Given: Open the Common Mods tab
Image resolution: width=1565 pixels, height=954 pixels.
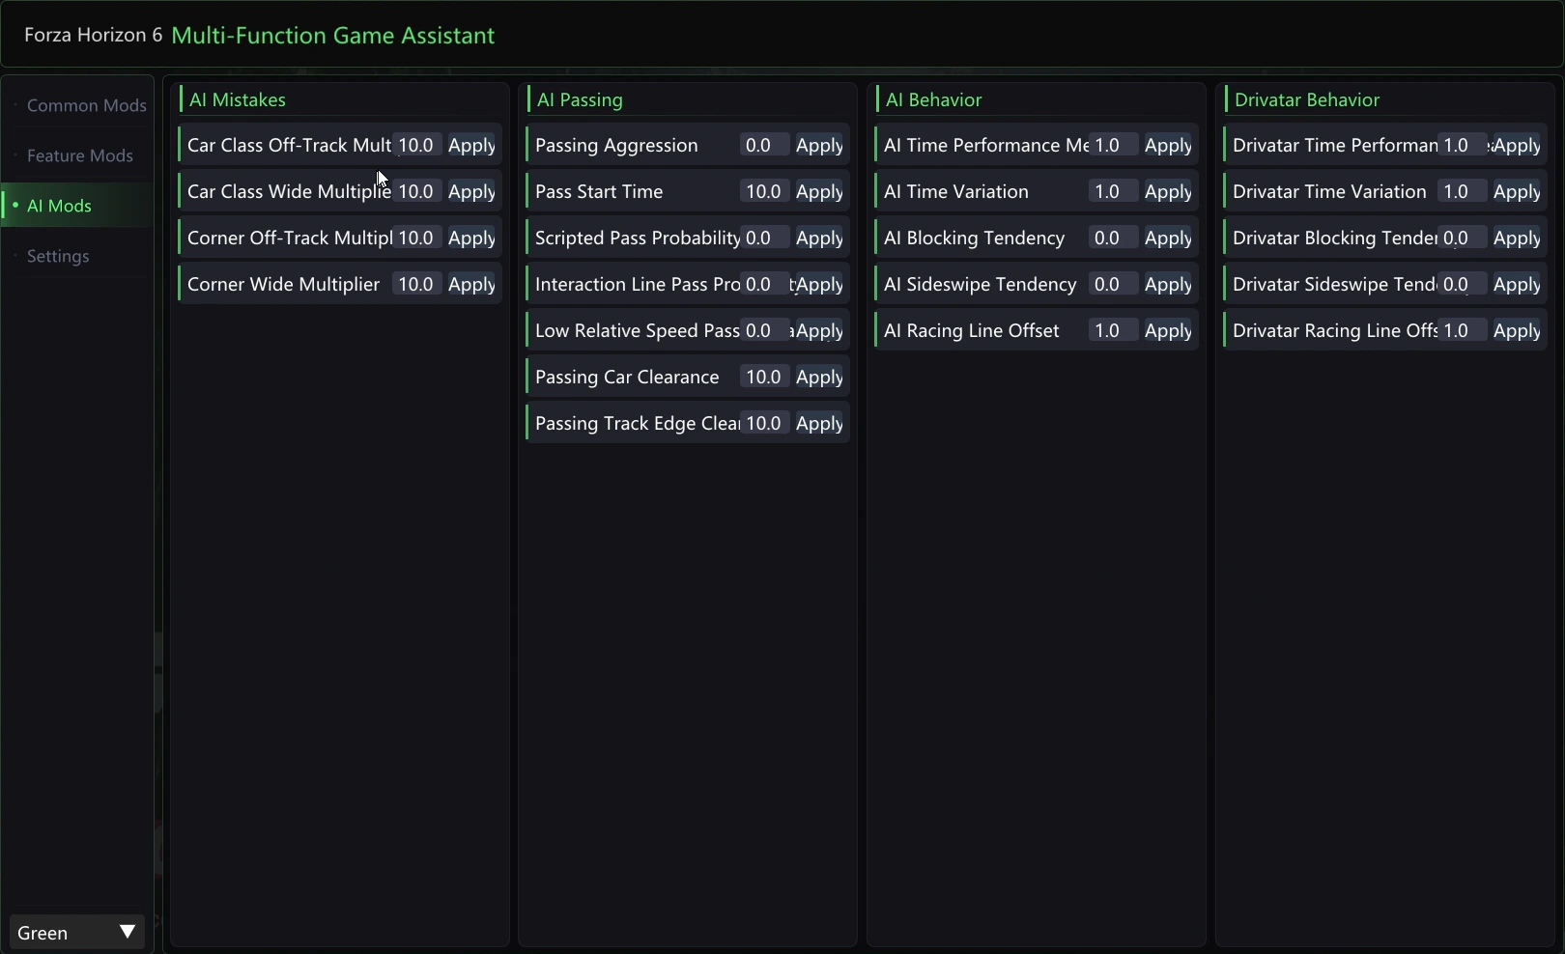Looking at the screenshot, I should [x=77, y=105].
